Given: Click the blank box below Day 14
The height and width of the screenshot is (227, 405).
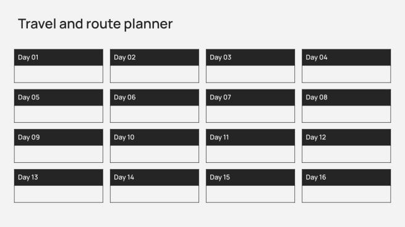Looking at the screenshot, I should coord(155,194).
